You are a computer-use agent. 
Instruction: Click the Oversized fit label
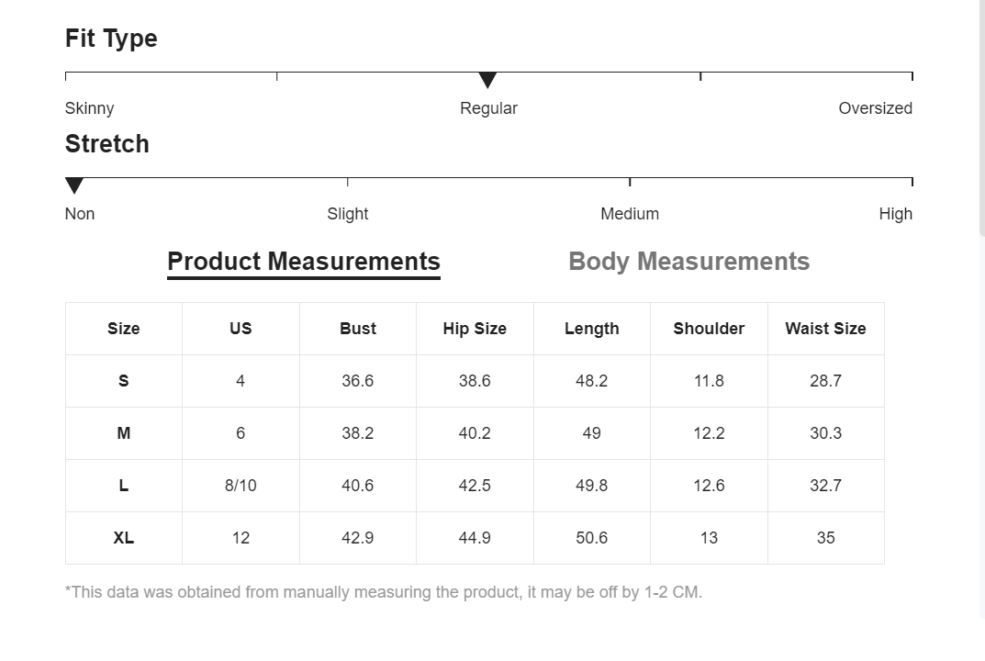click(x=875, y=108)
